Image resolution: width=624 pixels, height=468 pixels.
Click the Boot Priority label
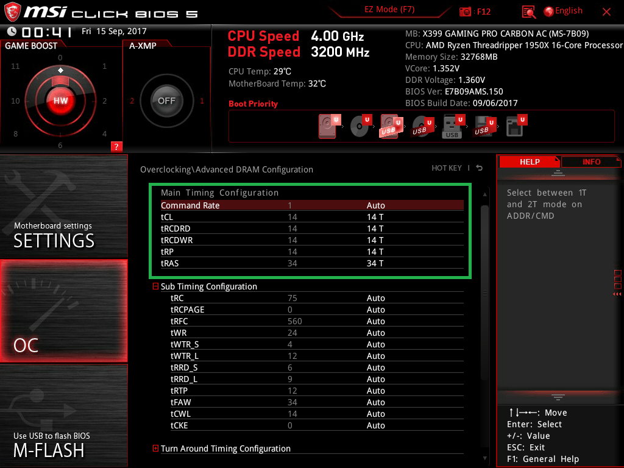pos(253,104)
